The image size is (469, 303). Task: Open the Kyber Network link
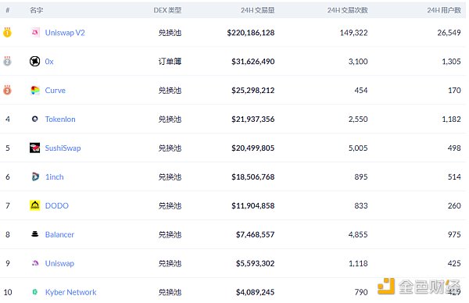point(71,292)
